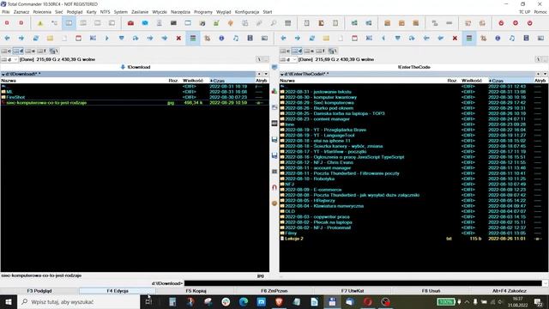Click F6 ZmPrzen button
549x309 pixels.
click(x=274, y=291)
